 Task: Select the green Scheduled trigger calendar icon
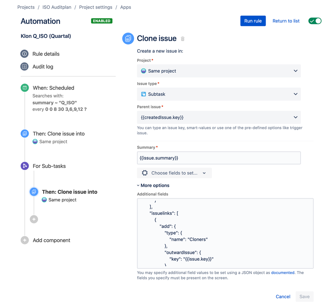point(25,88)
